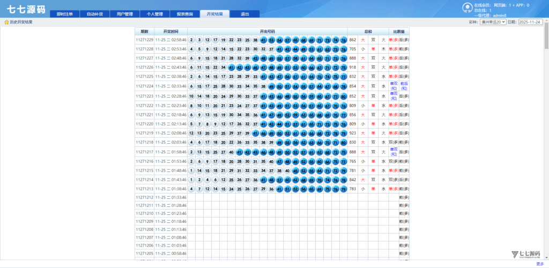Click sum value 765 in row 11271216

tap(353, 161)
